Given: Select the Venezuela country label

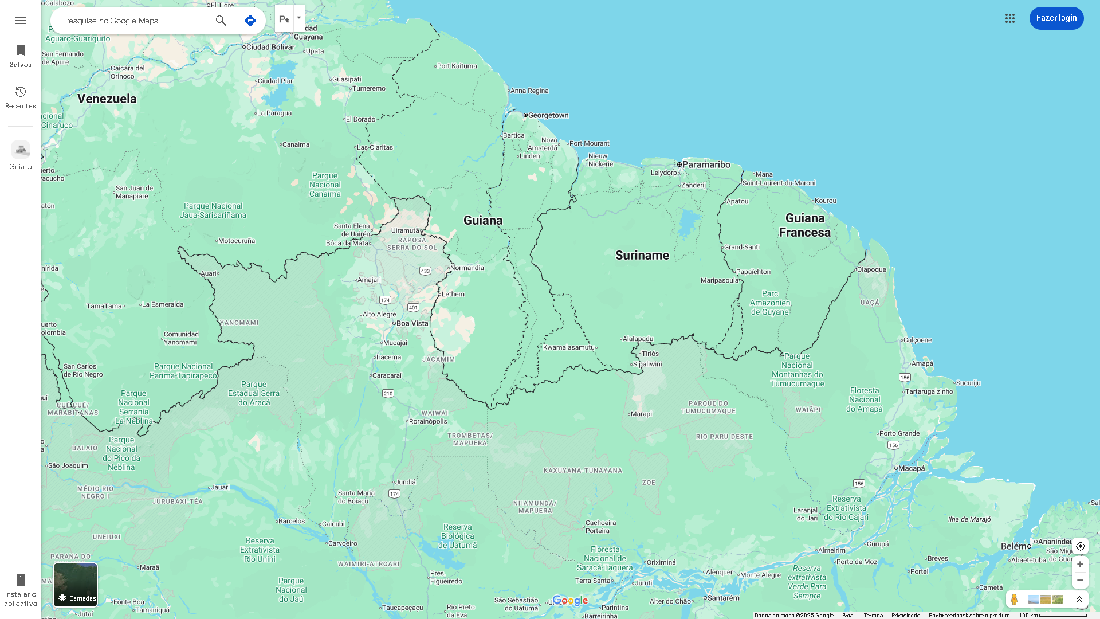Looking at the screenshot, I should (x=107, y=99).
